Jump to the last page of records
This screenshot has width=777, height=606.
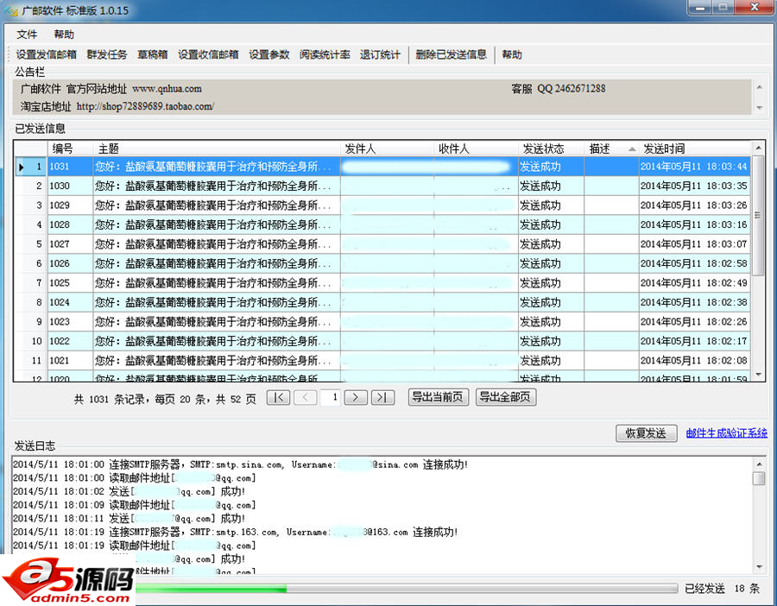pos(382,398)
